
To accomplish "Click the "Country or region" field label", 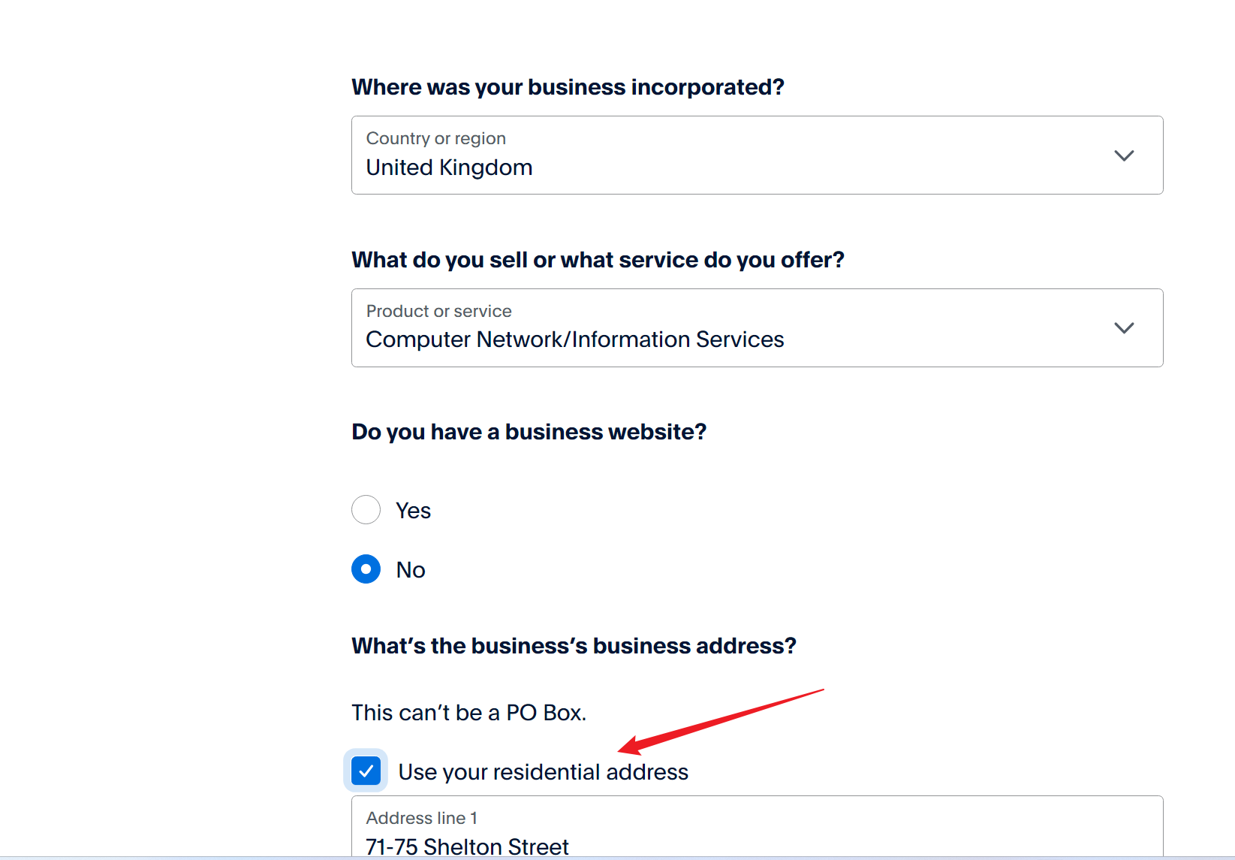I will pos(435,138).
